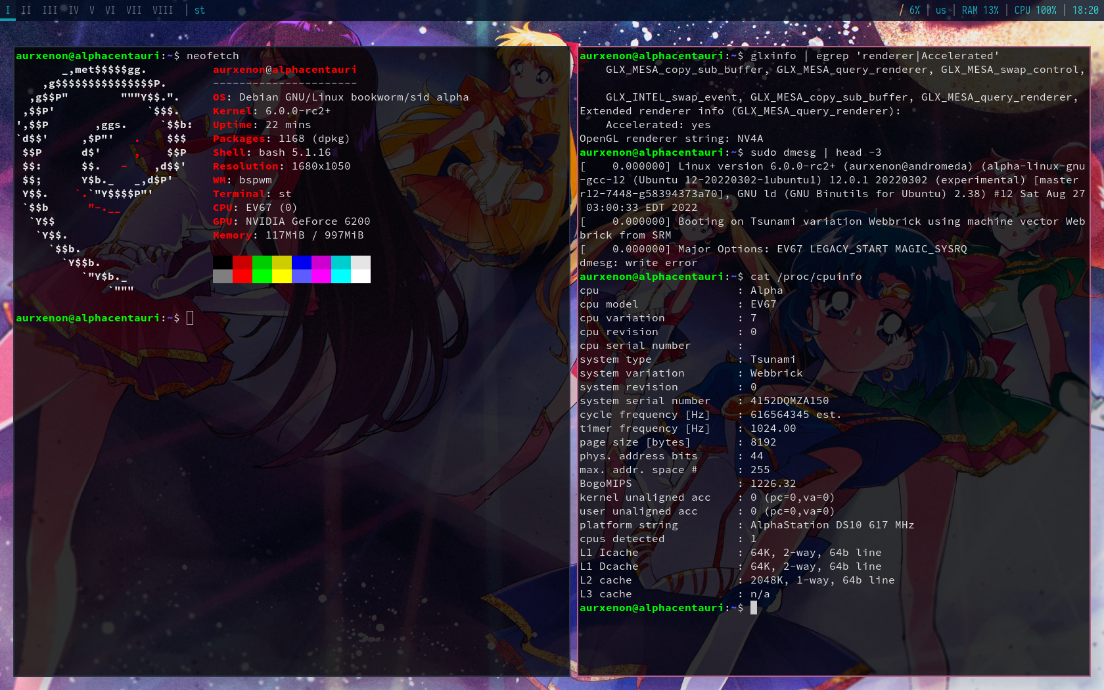1104x690 pixels.
Task: Click the dark red swatch in top row
Action: pyautogui.click(x=242, y=262)
